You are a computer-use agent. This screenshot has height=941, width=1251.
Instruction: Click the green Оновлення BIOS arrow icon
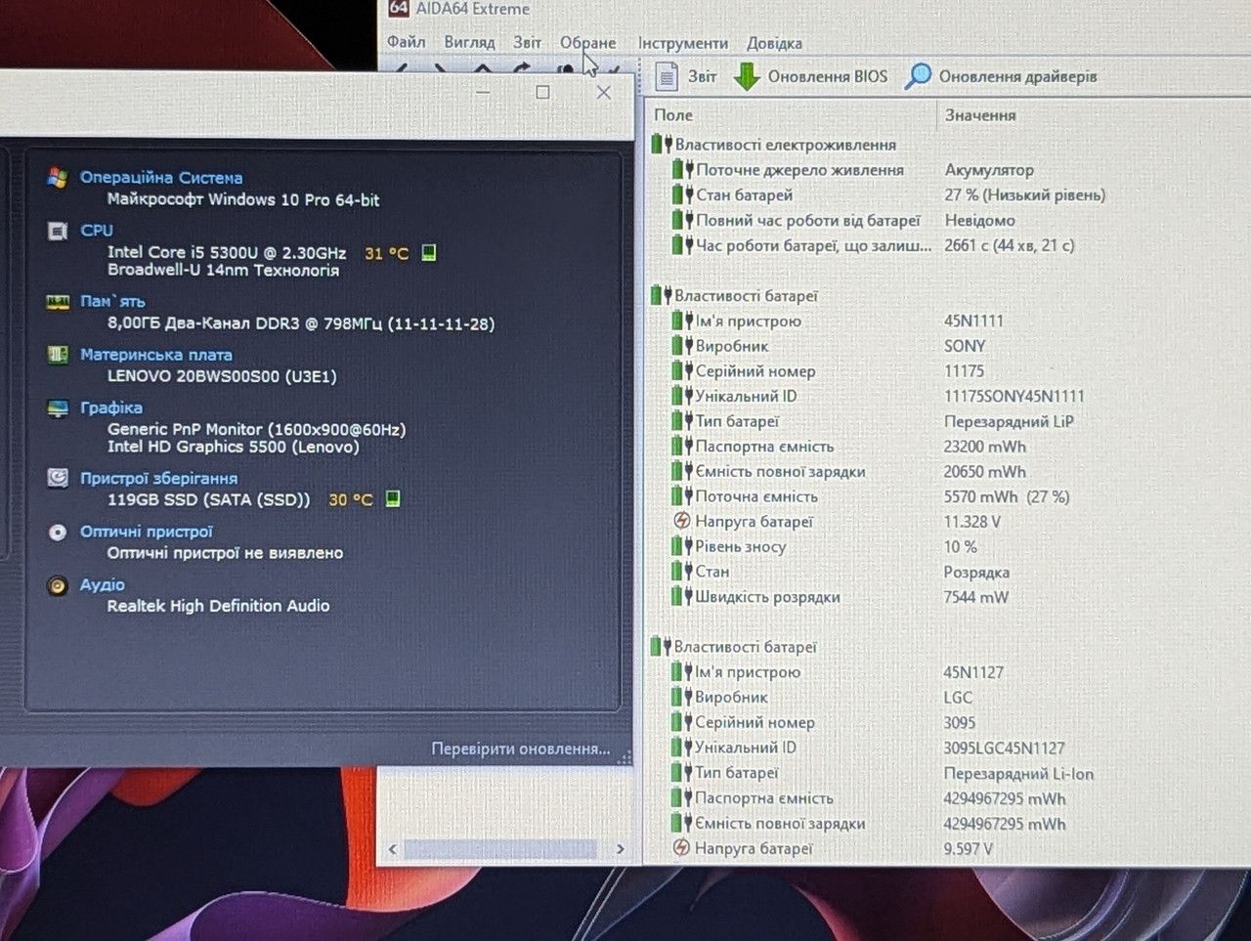tap(747, 76)
